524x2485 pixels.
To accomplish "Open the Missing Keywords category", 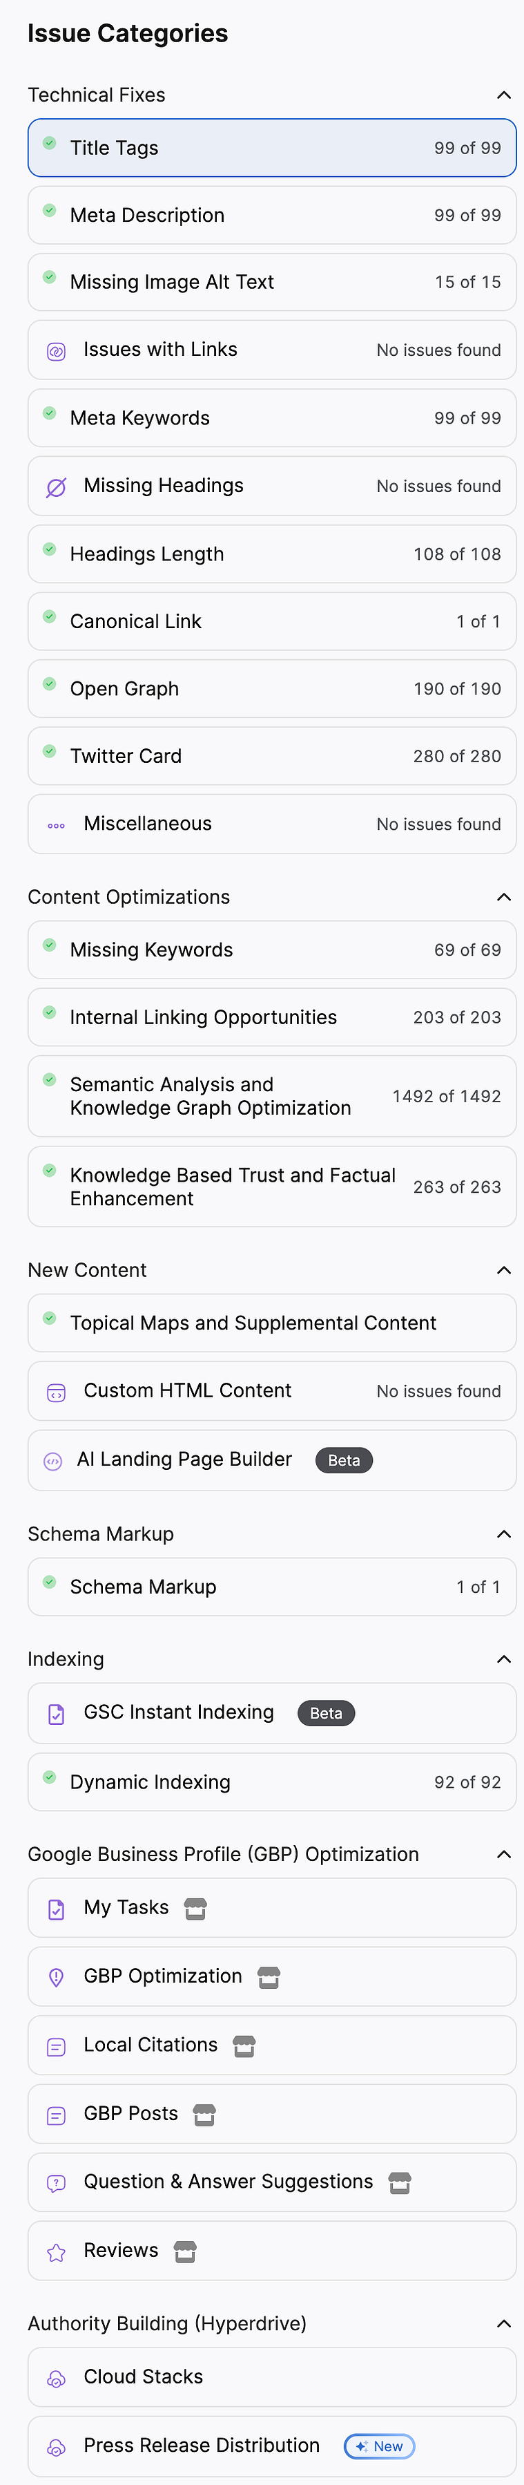I will coord(271,950).
